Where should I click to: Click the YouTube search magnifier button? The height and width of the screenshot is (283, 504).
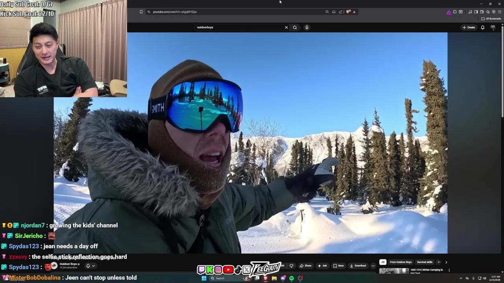pos(295,28)
